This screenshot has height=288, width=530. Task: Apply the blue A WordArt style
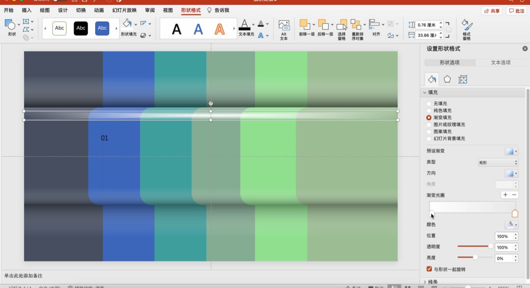pos(198,29)
